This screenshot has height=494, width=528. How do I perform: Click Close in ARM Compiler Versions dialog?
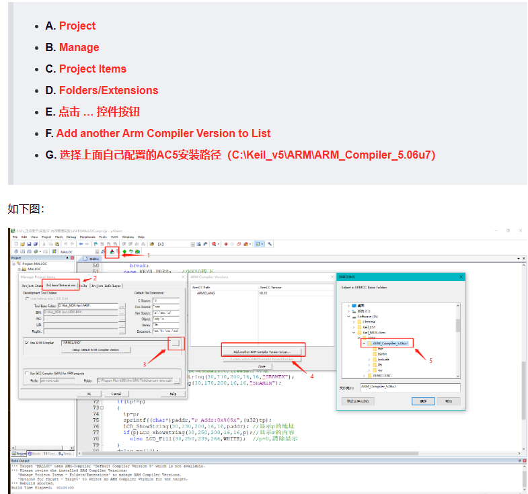click(x=262, y=366)
